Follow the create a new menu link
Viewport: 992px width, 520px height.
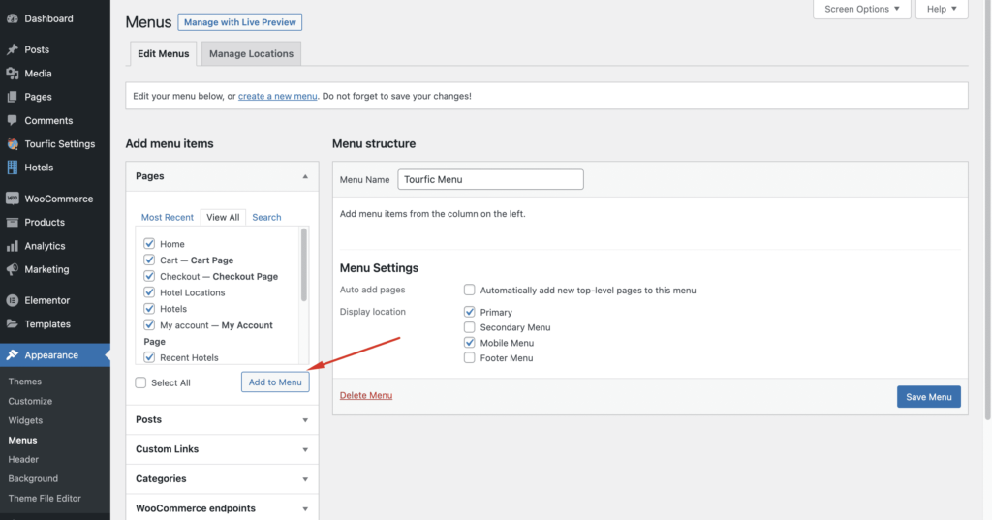pyautogui.click(x=278, y=96)
